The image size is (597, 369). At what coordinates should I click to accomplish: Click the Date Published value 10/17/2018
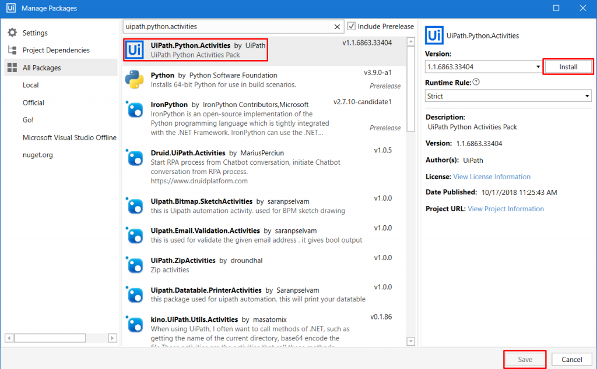pyautogui.click(x=519, y=193)
